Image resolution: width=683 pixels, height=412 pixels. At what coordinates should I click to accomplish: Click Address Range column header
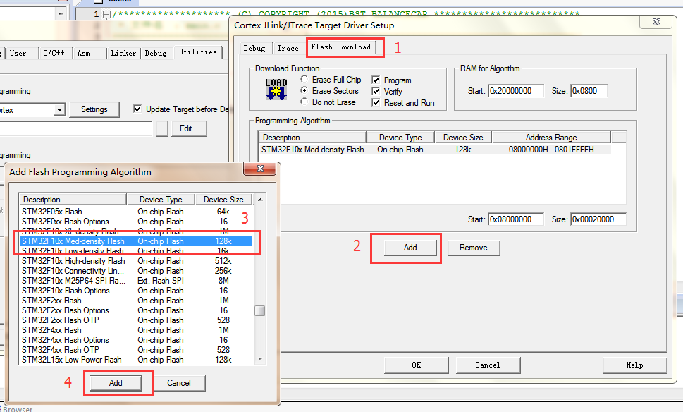(551, 138)
